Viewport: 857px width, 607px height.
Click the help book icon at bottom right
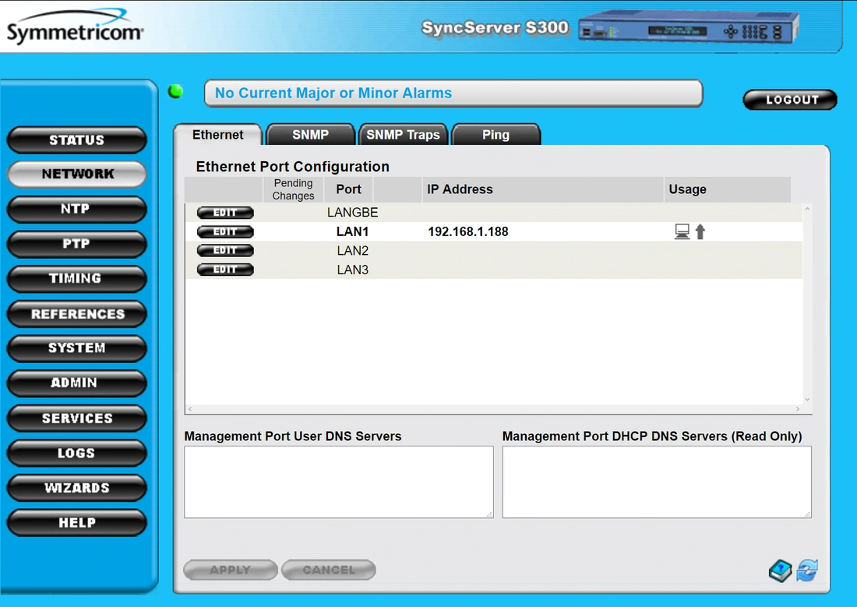tap(780, 571)
